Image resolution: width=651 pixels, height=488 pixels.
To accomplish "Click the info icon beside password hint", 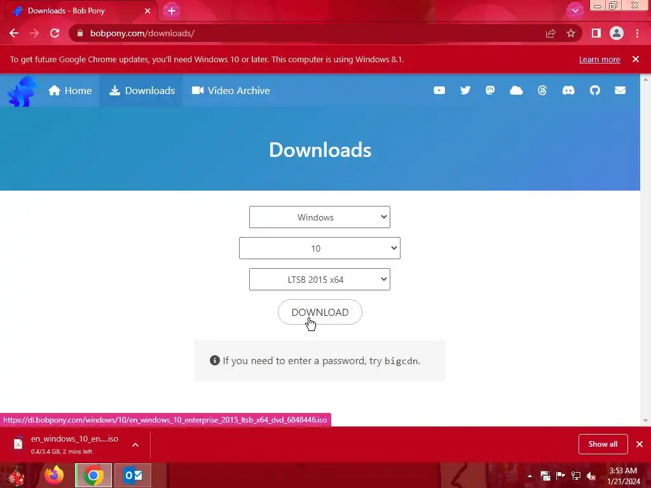I will pyautogui.click(x=215, y=360).
